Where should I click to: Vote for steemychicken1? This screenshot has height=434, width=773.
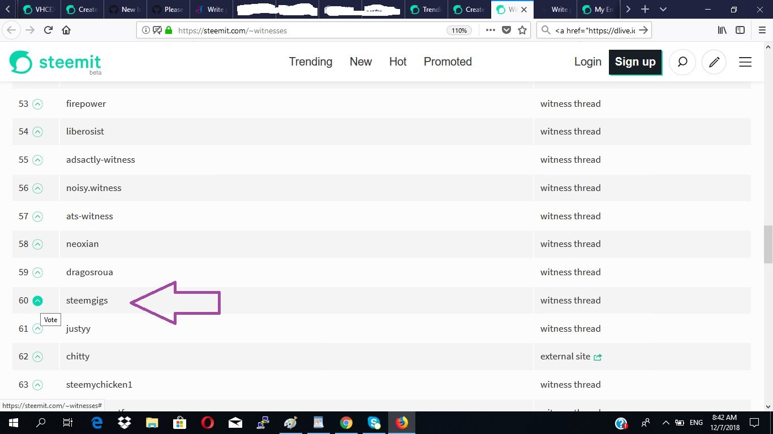pos(37,385)
